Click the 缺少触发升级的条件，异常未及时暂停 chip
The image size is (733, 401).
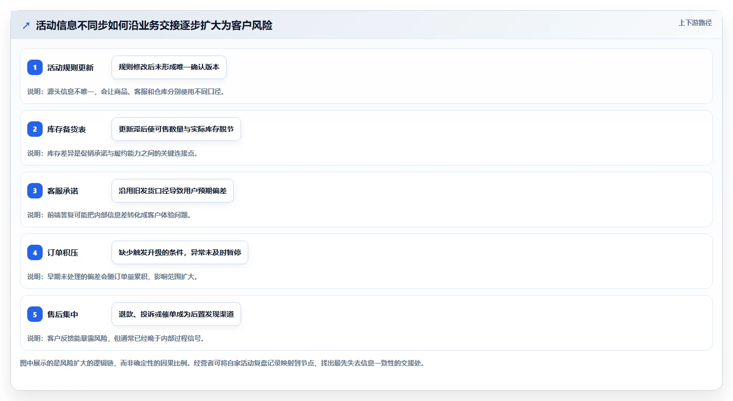point(180,252)
